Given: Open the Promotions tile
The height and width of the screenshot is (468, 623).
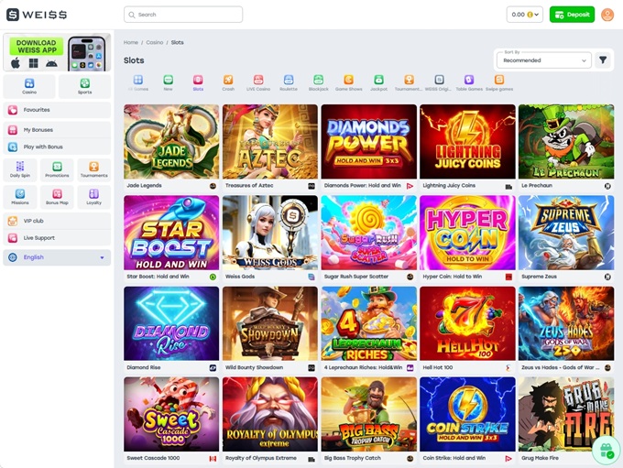Looking at the screenshot, I should pos(57,169).
